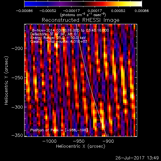
Task: Click the 'Heliocentric X (arcsec)' axis title
Action: [80, 146]
